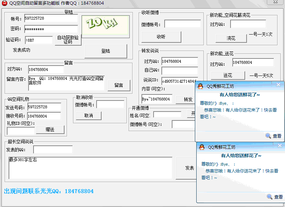Click the 发表的QQ input field
This screenshot has height=207, width=285.
(53, 149)
